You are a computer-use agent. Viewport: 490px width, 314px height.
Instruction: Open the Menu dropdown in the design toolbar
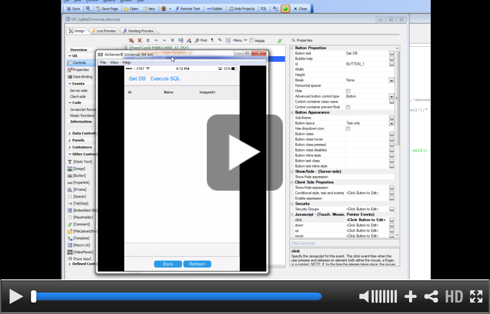coord(240,40)
